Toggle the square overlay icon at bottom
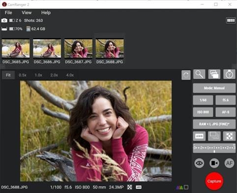Image resolution: width=237 pixels, height=193 pixels. coord(186,187)
